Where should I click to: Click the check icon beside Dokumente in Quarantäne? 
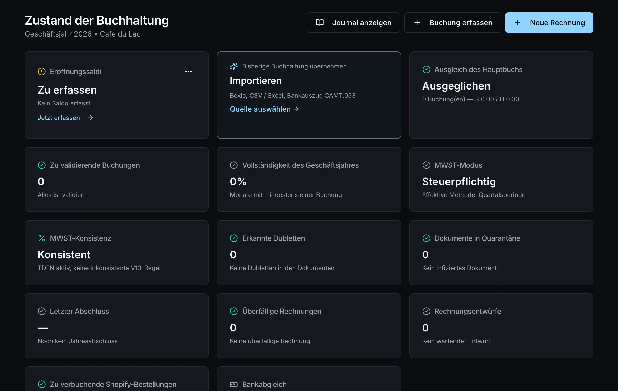[426, 238]
